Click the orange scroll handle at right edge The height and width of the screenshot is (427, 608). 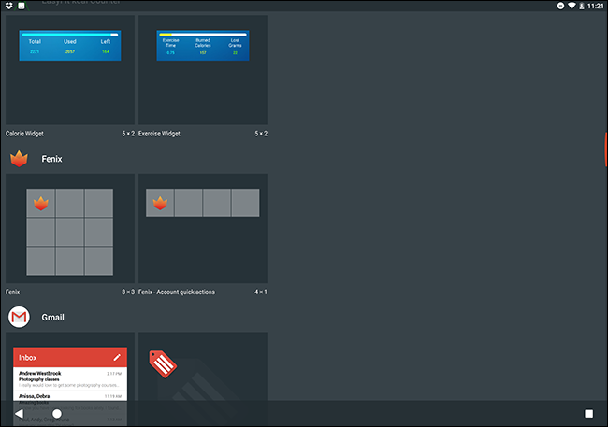[606, 149]
